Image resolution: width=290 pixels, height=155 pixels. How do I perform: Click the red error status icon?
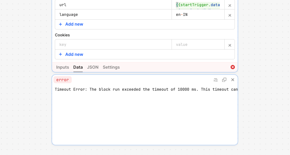coord(233,67)
